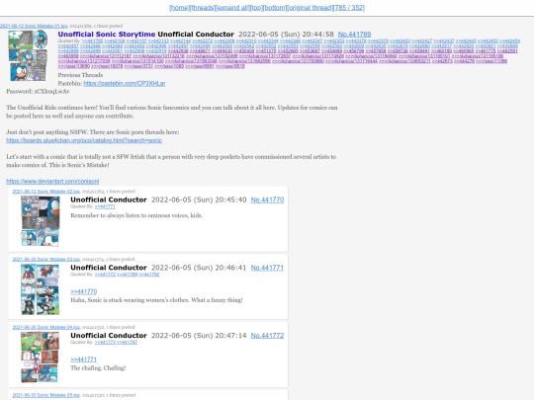This screenshot has width=534, height=400.
Task: Click Unofficial Conductor name in opening post
Action: pyautogui.click(x=196, y=35)
